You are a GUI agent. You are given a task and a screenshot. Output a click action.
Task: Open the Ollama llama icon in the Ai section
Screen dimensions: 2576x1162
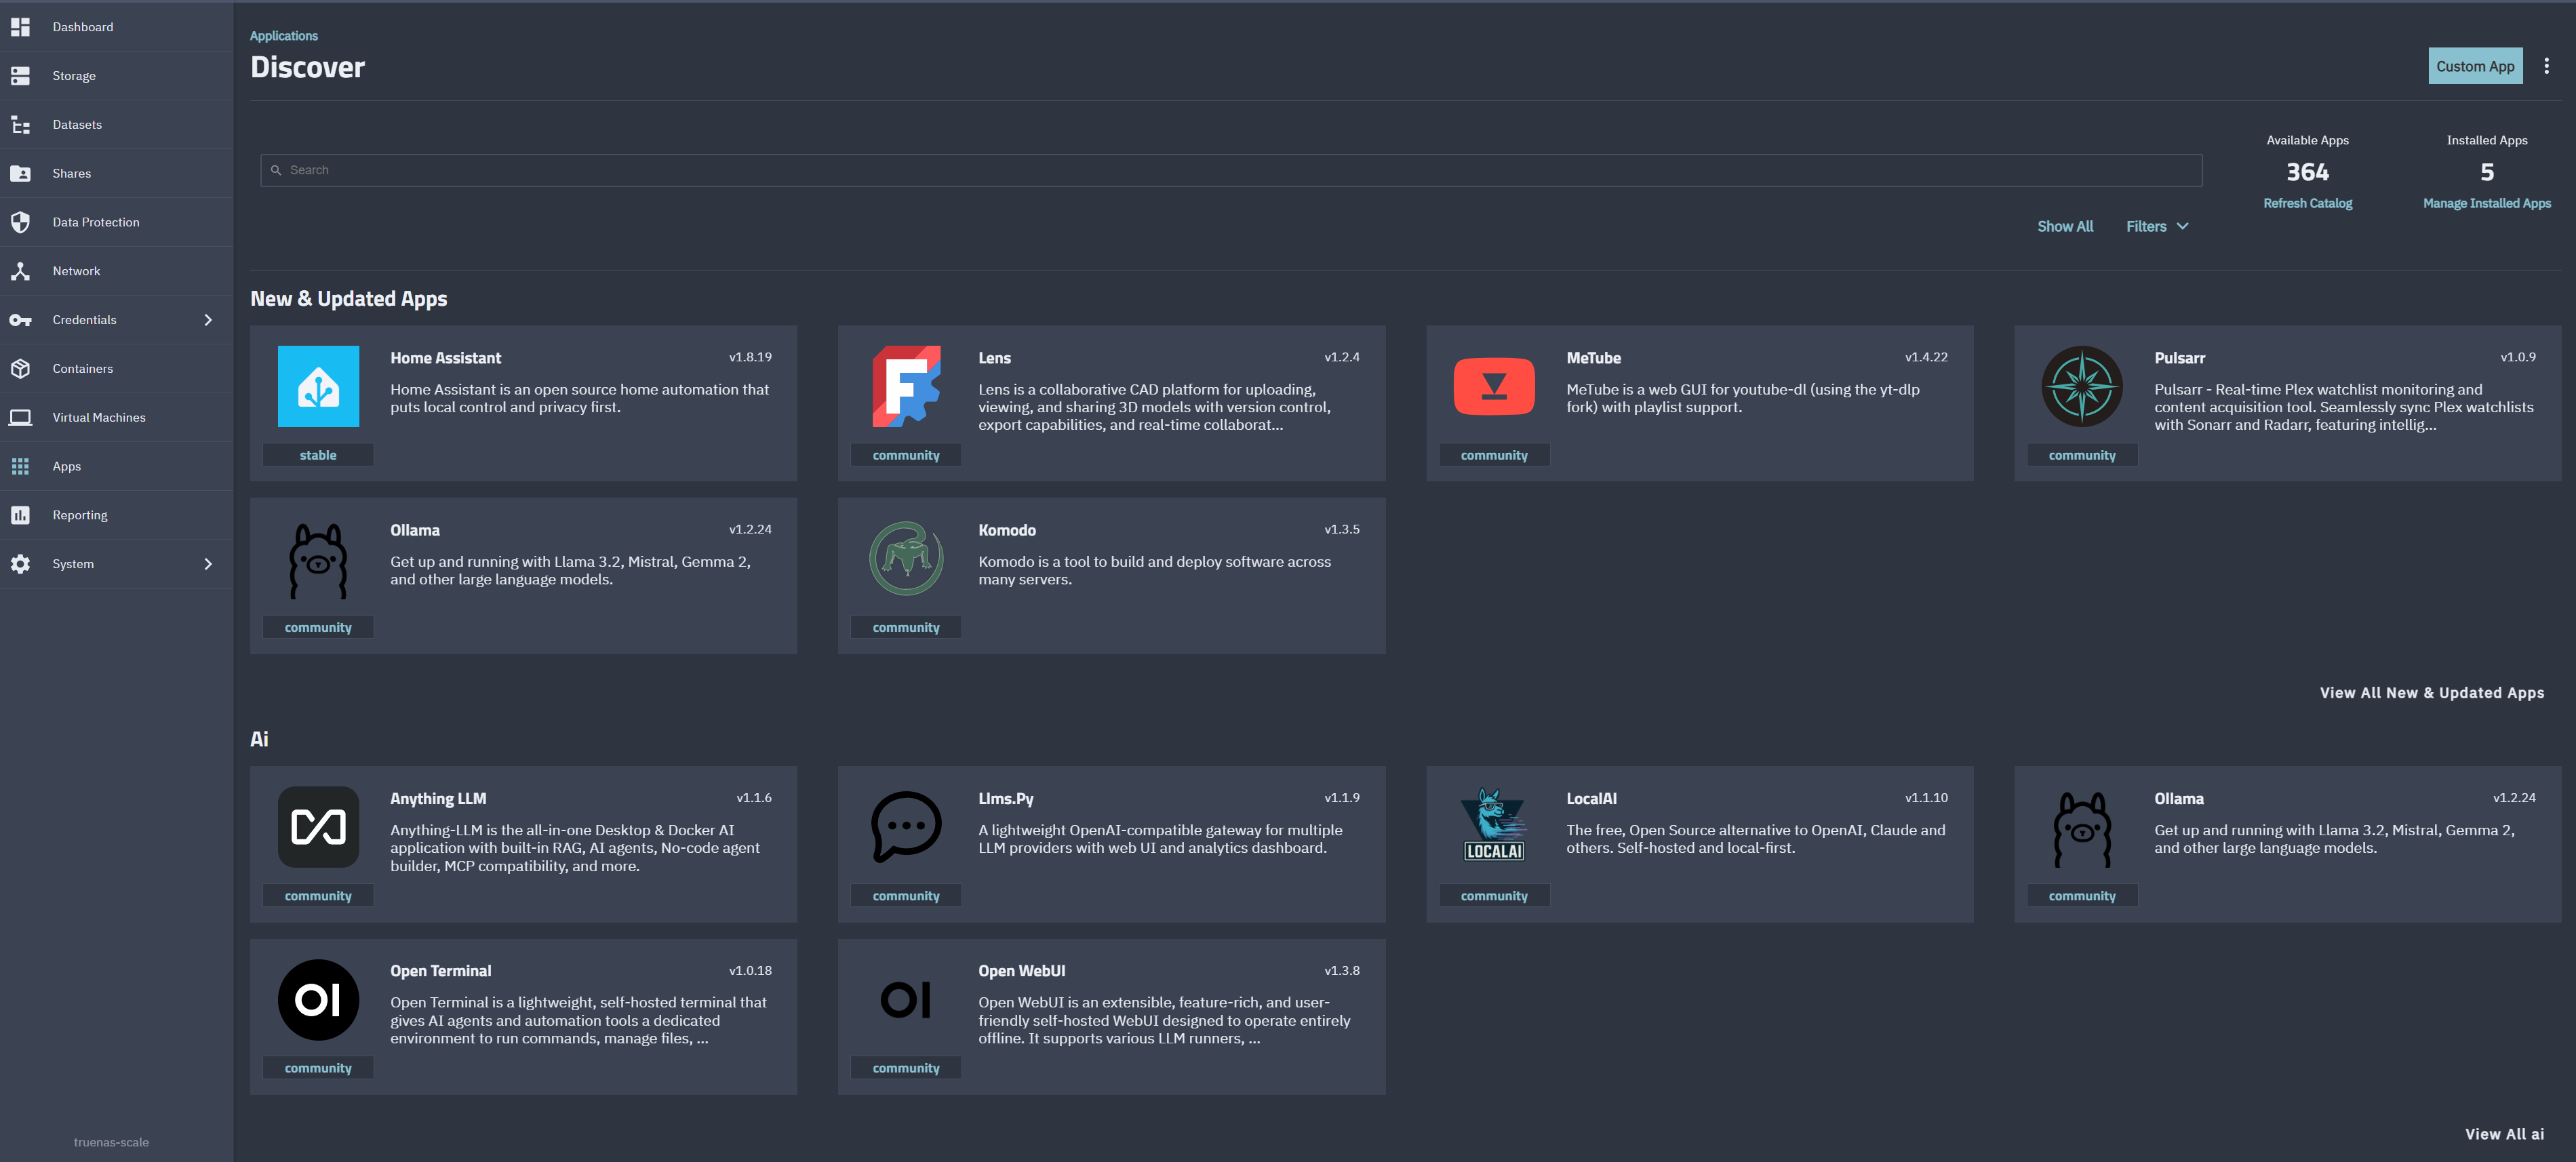[x=2082, y=829]
